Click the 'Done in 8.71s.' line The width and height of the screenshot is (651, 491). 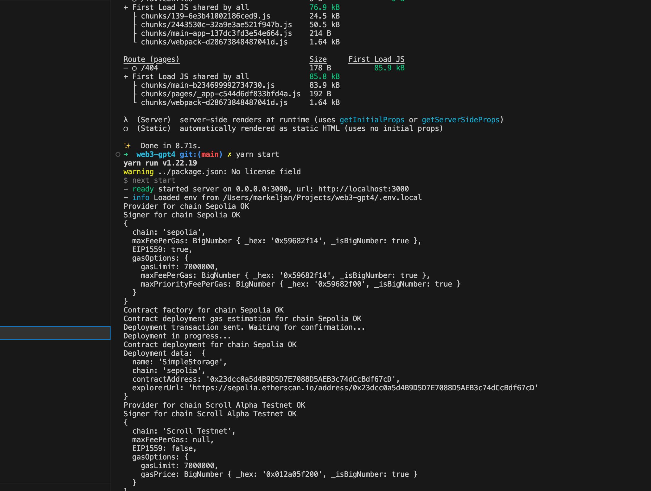(170, 146)
